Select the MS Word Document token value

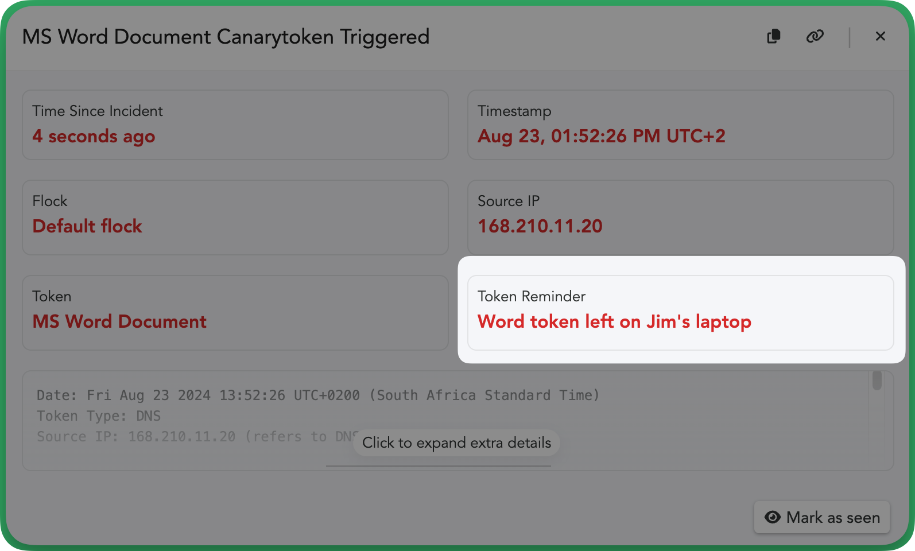coord(119,321)
